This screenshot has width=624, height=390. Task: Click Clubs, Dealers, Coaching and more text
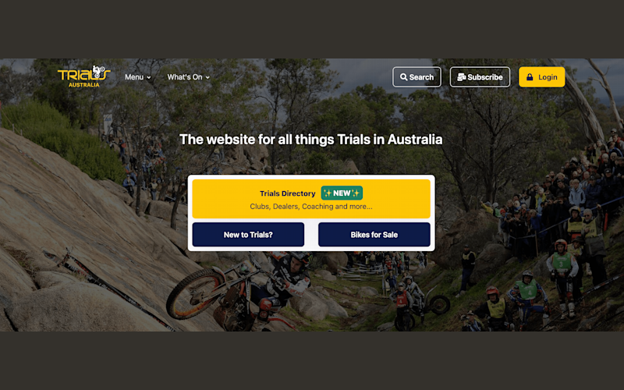[311, 207]
